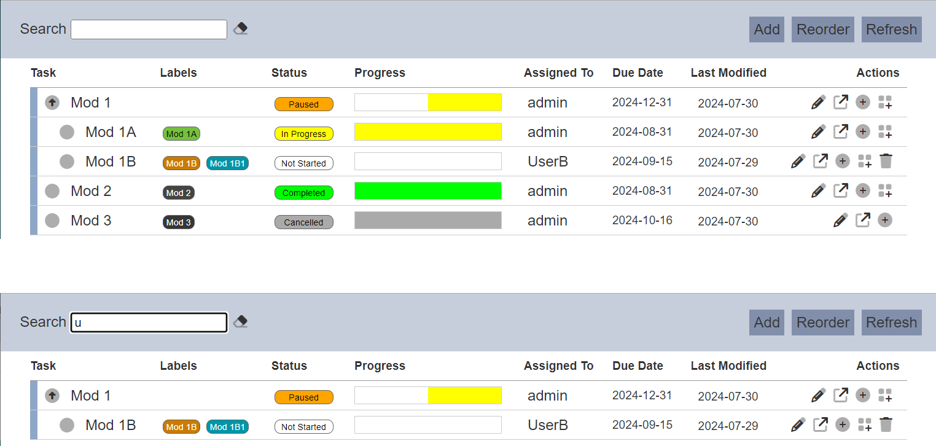Click the top Add button
Screen dimensions: 936x446
coord(766,29)
